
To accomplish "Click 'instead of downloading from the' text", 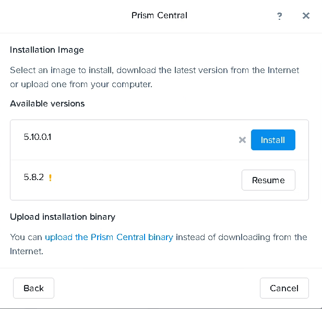I will point(241,237).
